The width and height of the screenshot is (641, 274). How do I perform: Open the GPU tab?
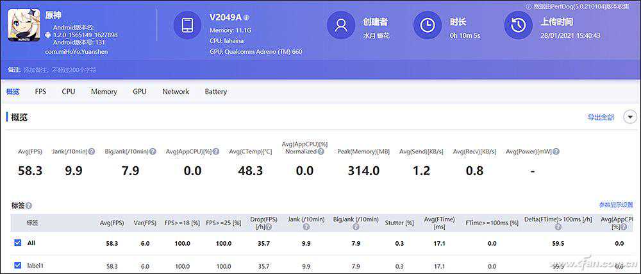pos(140,92)
